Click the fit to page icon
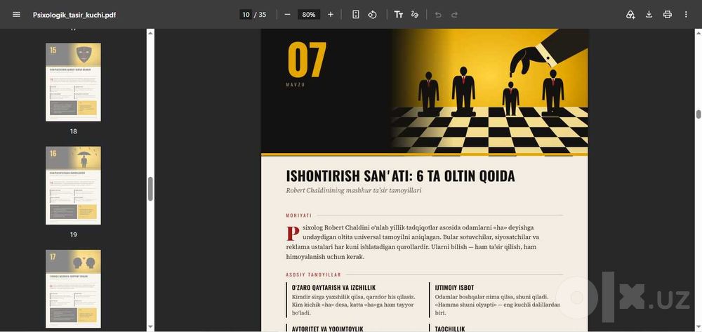 (355, 14)
